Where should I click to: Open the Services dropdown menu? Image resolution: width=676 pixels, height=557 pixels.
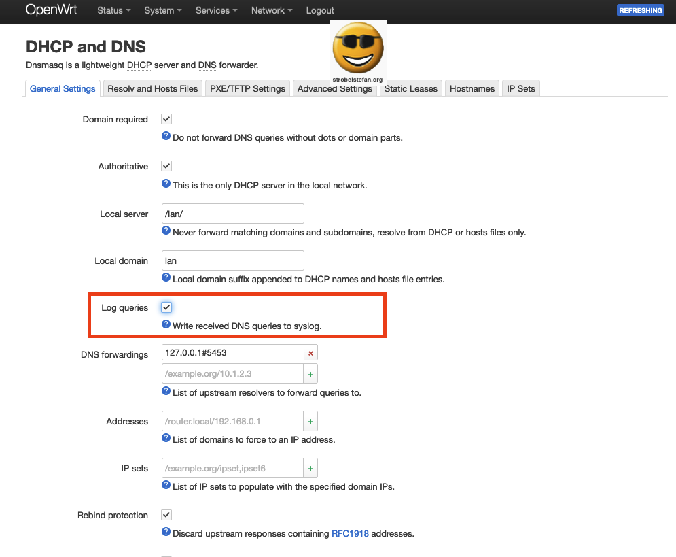click(215, 10)
